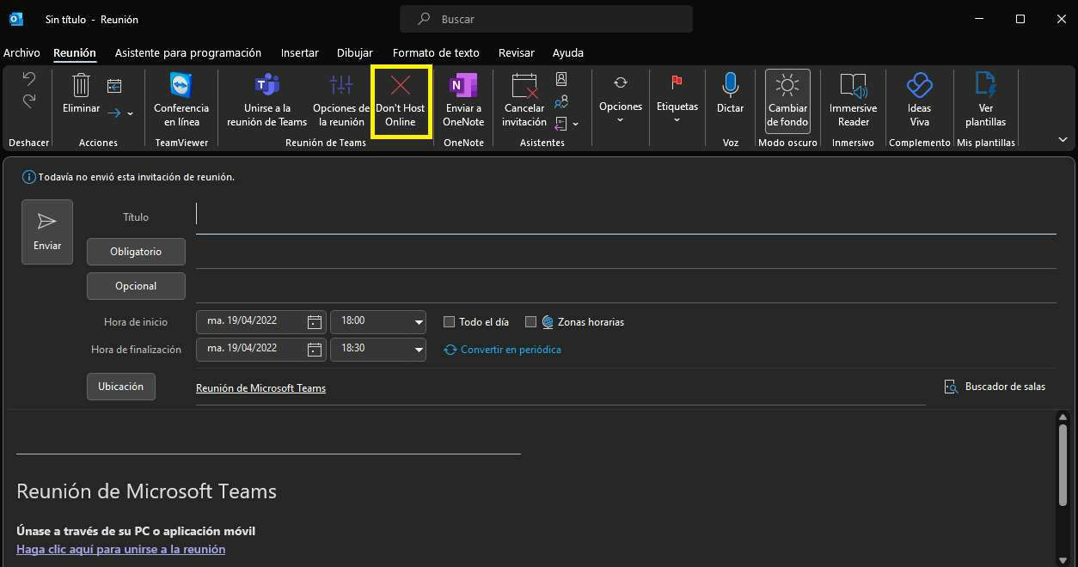The image size is (1078, 567).
Task: Click the Outlook app icon in title bar
Action: pos(16,19)
